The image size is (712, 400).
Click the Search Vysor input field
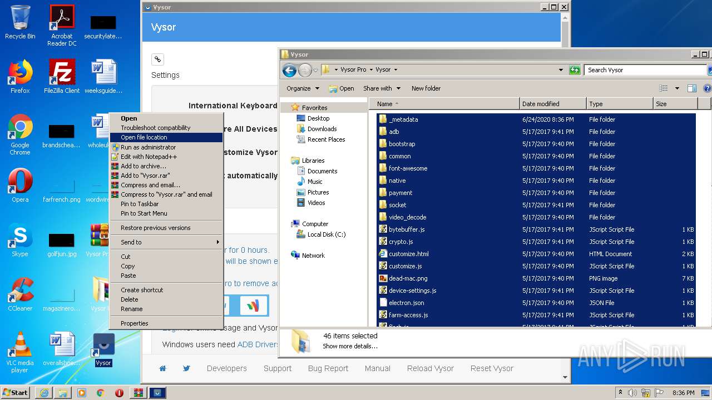[645, 70]
